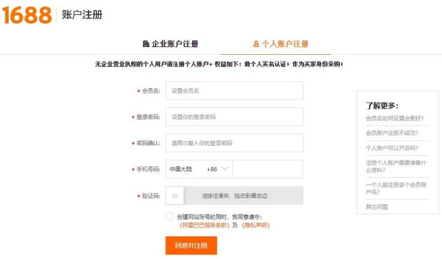Open help link 会员名如何设置会更好
Screen dimensions: 442x259
coord(394,118)
